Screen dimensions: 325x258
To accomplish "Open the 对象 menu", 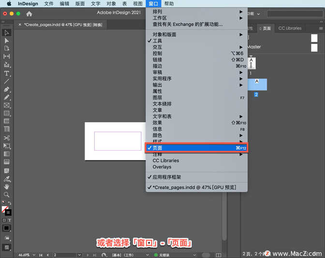I will [x=111, y=4].
